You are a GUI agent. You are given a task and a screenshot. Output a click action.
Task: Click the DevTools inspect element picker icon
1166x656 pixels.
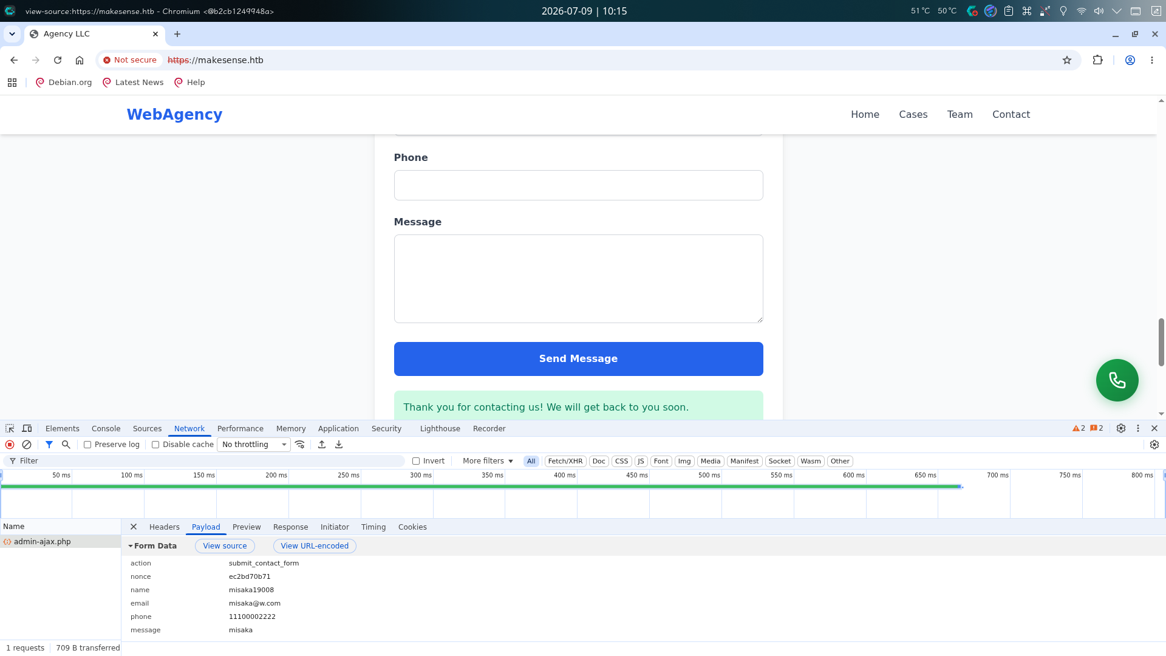10,428
